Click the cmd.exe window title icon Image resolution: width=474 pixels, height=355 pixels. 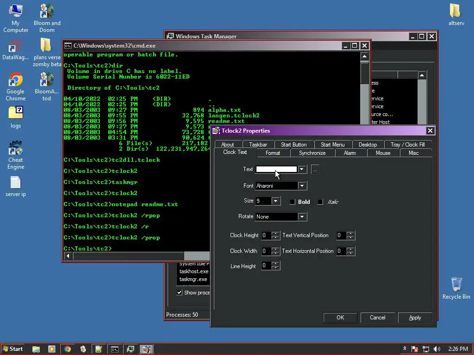click(x=68, y=46)
